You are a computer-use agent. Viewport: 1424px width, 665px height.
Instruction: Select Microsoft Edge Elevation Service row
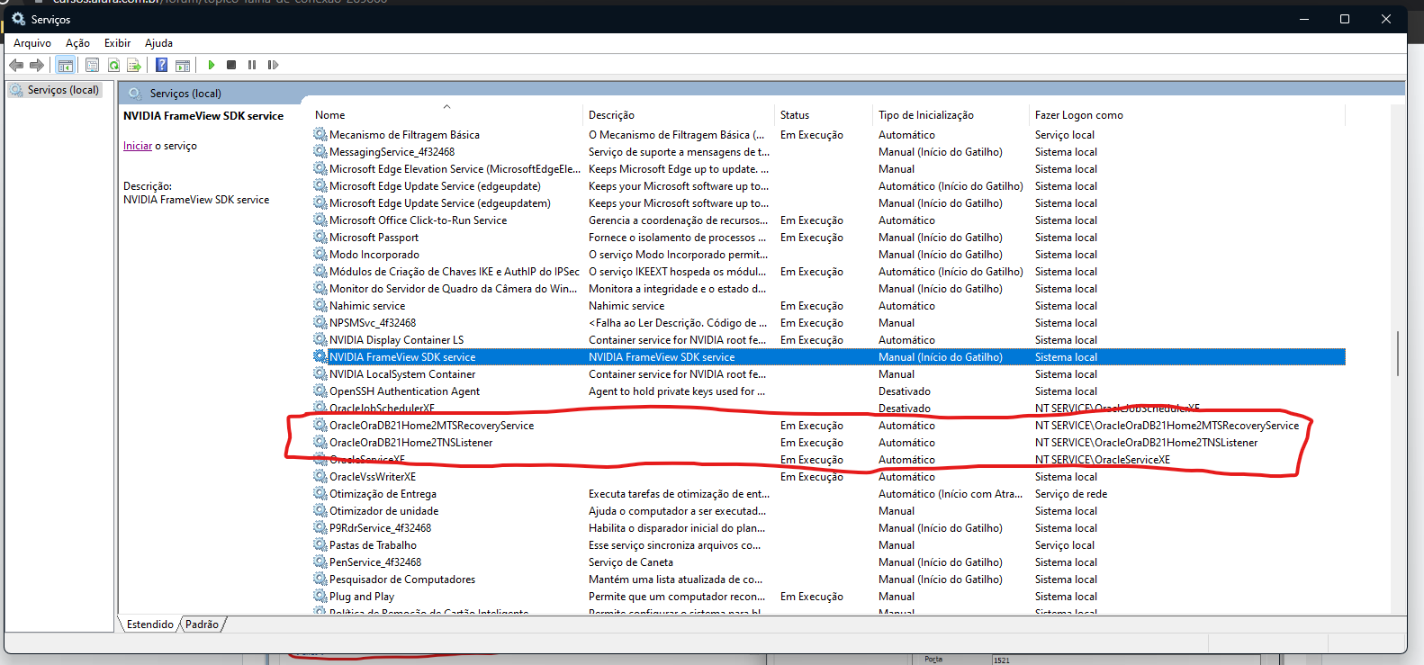point(828,169)
